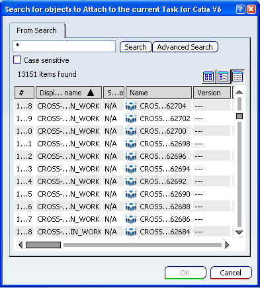
Task: Click the OK button
Action: 185,273
